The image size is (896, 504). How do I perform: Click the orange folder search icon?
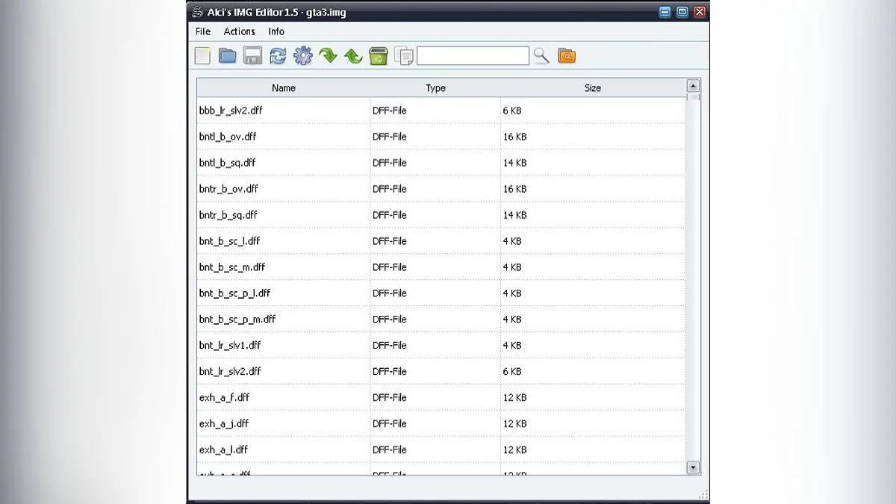click(567, 56)
